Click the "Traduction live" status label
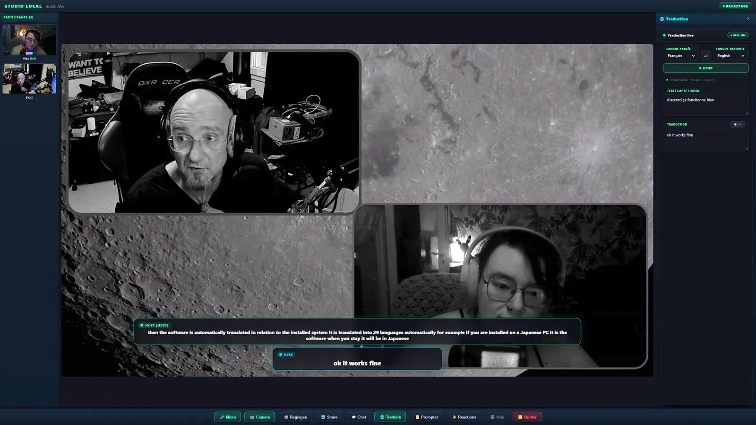Viewport: 756px width, 425px height. point(680,35)
